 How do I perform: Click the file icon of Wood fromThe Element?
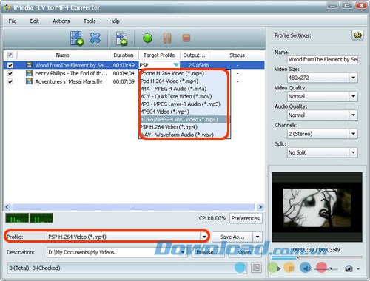[30, 65]
